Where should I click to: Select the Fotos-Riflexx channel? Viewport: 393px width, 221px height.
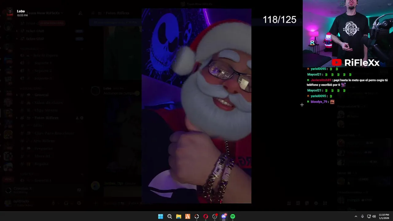click(46, 118)
